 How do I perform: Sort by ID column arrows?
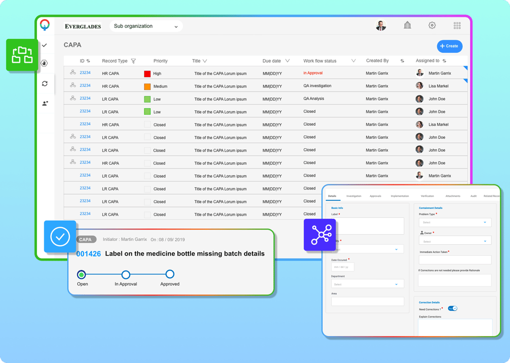(88, 61)
